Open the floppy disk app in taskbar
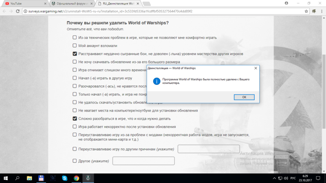 (41, 178)
